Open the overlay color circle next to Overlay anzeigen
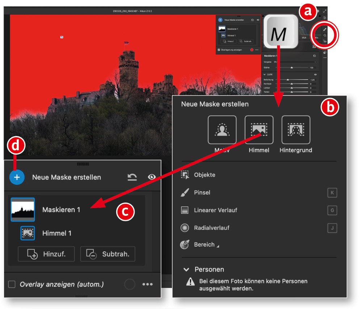This screenshot has height=309, width=362. coord(130,284)
